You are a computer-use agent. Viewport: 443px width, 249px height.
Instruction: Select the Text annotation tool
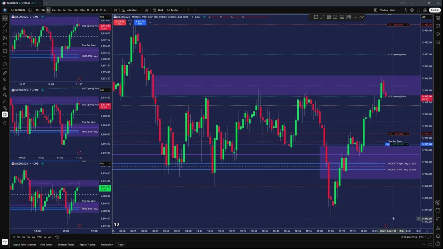click(5, 58)
